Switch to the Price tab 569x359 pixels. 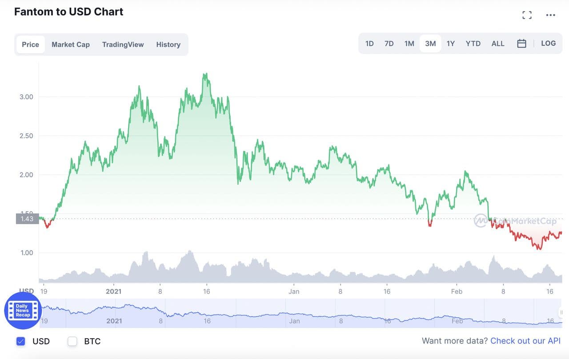tap(30, 44)
